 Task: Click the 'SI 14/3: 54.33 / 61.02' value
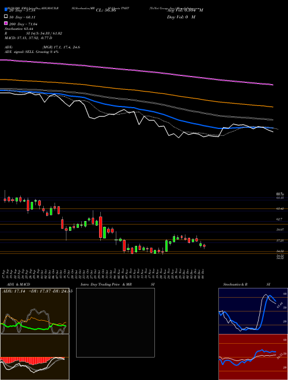tap(44, 33)
